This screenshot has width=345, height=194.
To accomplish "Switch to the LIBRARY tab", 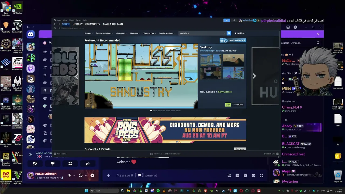I will 78,24.
